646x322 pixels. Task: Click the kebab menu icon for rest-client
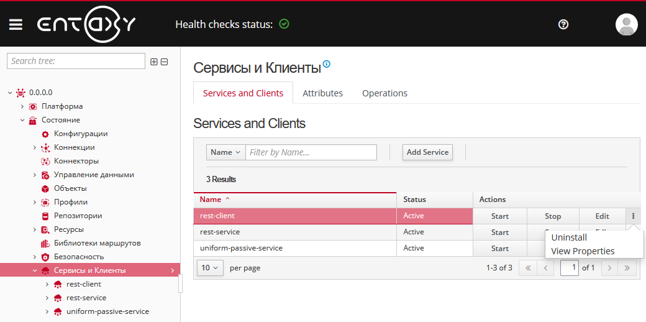(x=634, y=216)
